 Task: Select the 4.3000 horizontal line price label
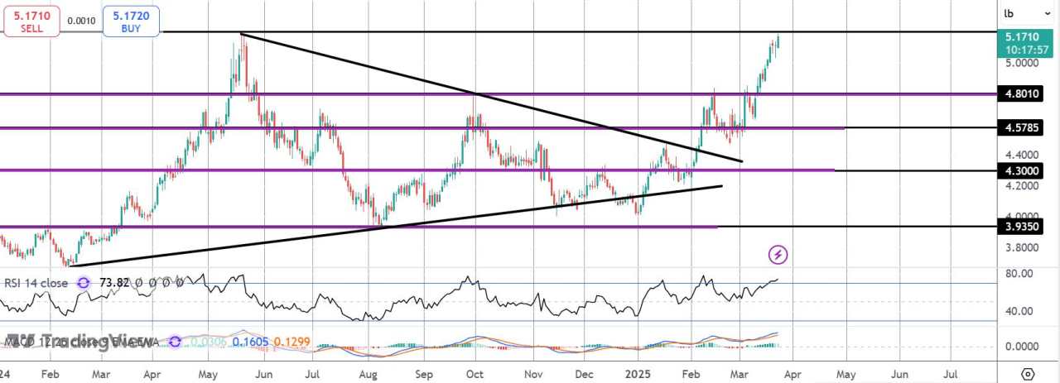coord(1018,171)
